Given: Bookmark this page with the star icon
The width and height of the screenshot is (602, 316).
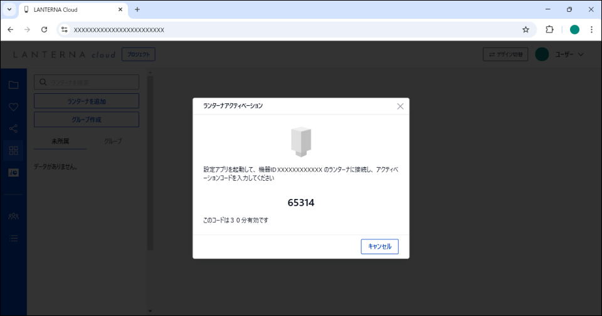Looking at the screenshot, I should (x=525, y=29).
